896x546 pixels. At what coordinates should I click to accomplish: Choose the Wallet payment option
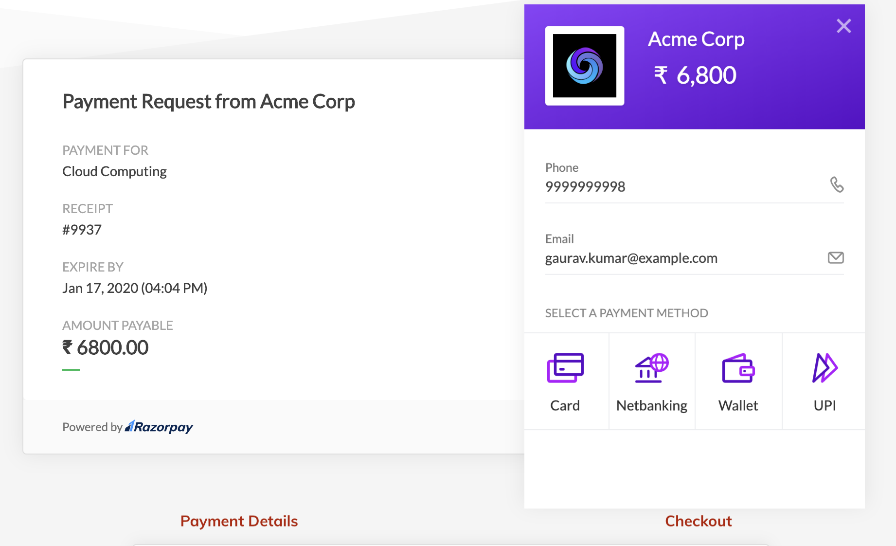pyautogui.click(x=738, y=381)
